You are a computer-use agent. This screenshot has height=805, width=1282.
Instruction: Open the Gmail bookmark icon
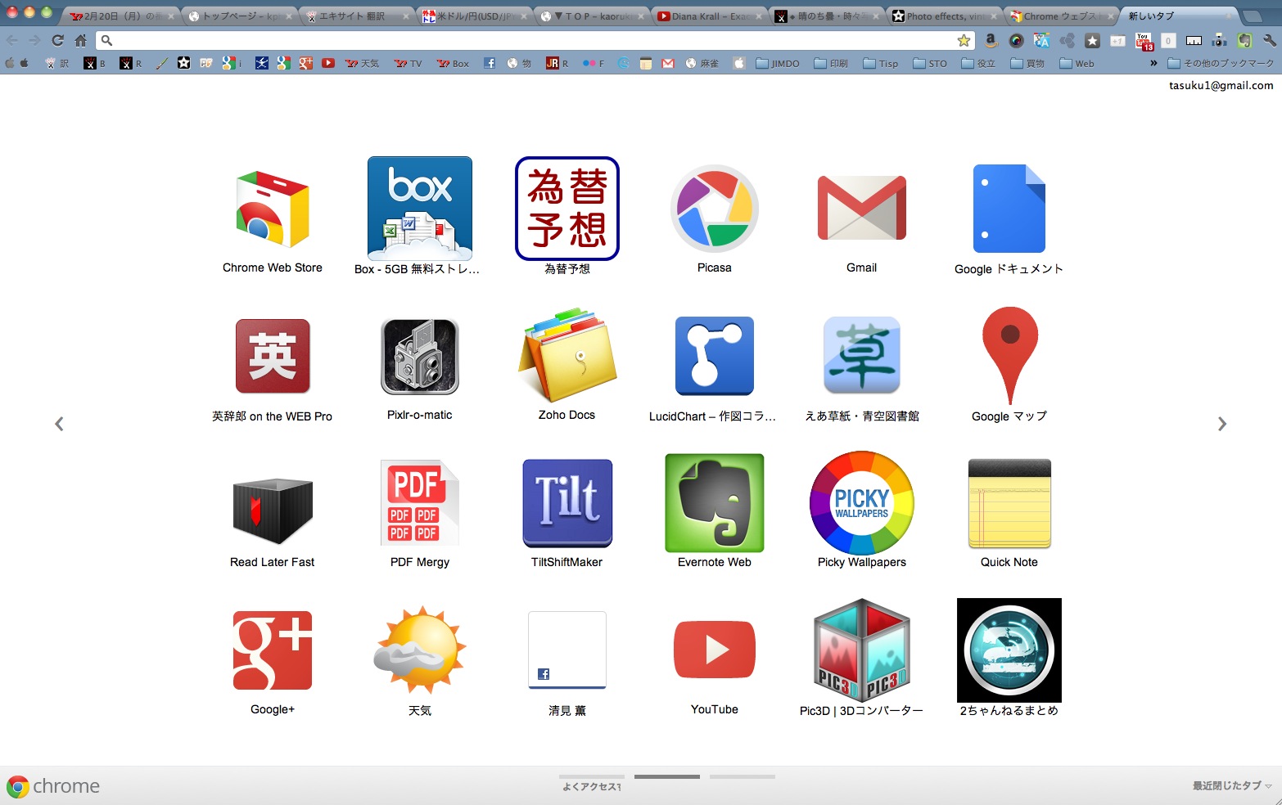point(668,63)
